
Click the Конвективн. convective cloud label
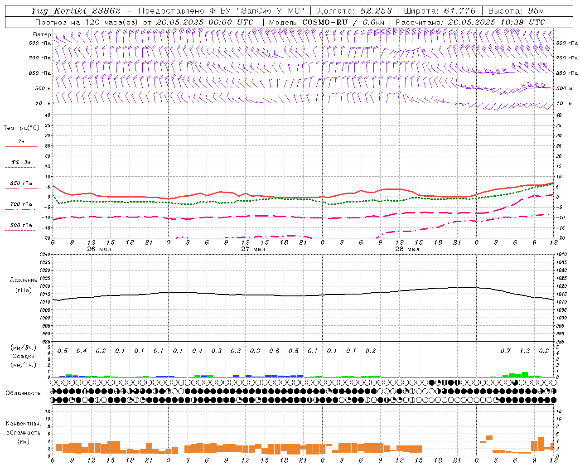[24, 424]
